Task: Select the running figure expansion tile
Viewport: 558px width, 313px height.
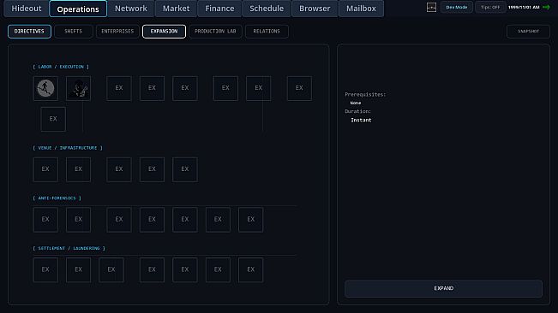Action: pos(45,88)
